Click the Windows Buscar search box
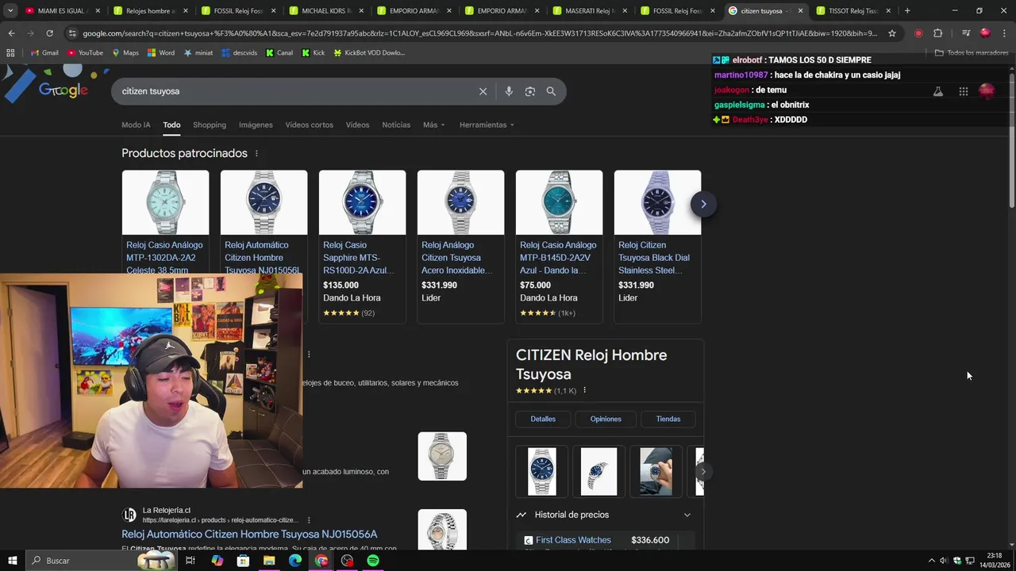This screenshot has width=1016, height=571. tap(95, 561)
